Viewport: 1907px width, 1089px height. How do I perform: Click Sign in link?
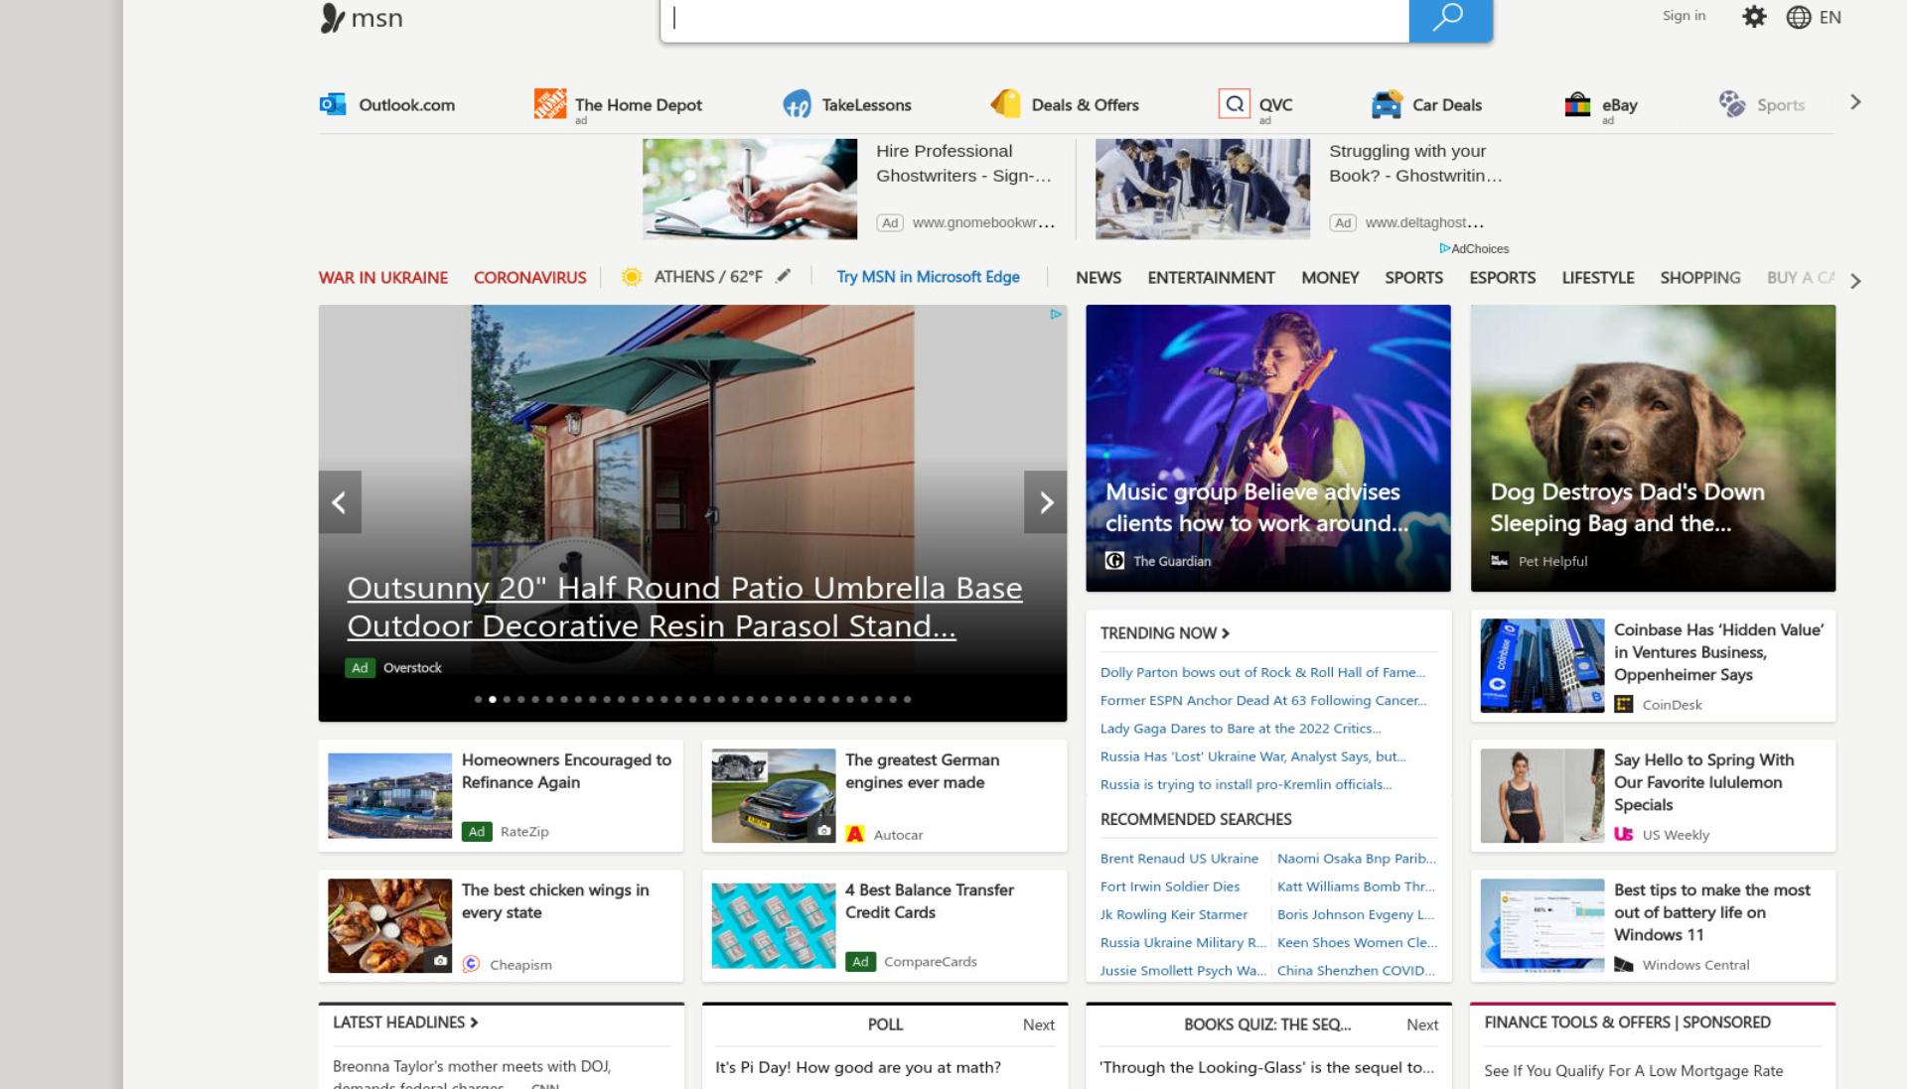click(x=1684, y=15)
